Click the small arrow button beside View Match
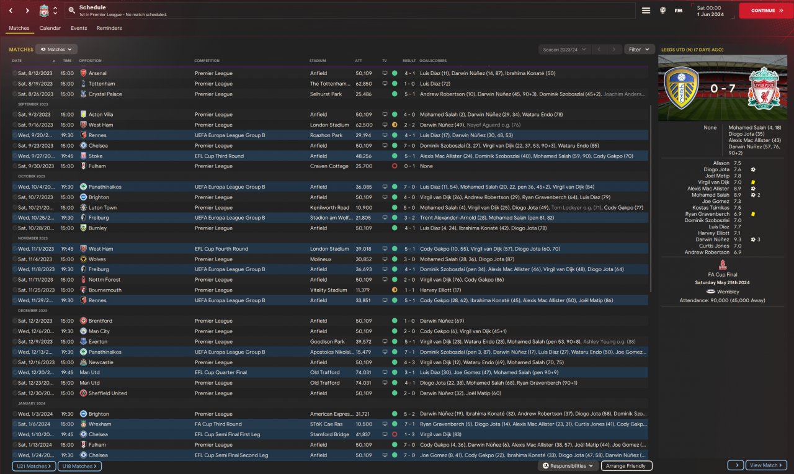Viewport: 794px width, 474px height. pyautogui.click(x=736, y=465)
